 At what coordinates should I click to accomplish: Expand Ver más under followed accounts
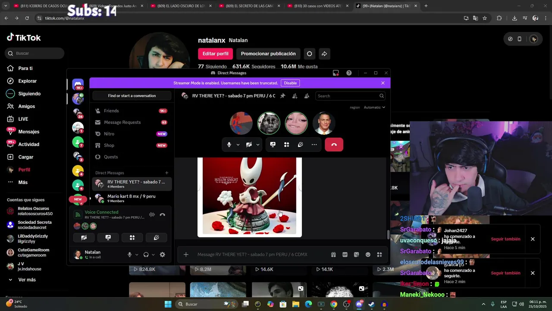[x=27, y=280]
